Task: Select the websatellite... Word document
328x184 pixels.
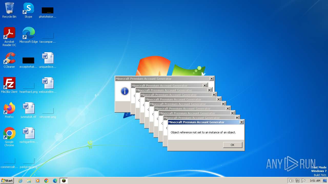Action: (x=47, y=85)
